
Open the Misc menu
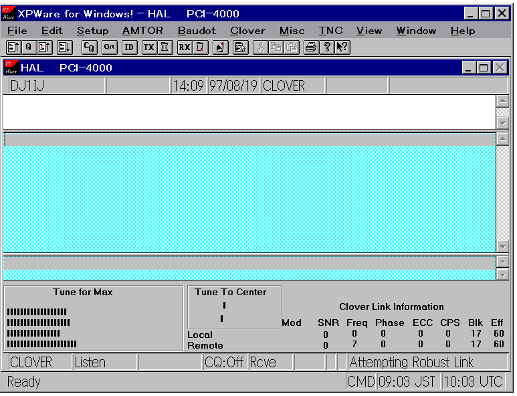tap(292, 31)
